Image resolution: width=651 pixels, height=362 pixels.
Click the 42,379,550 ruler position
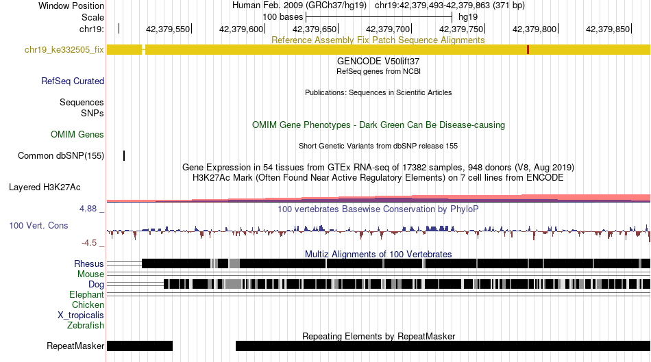(168, 29)
